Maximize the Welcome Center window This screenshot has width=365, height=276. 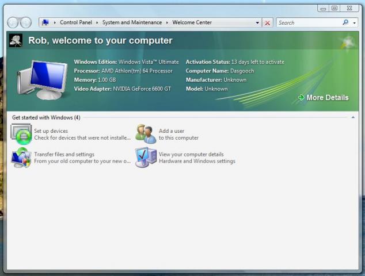coord(334,9)
